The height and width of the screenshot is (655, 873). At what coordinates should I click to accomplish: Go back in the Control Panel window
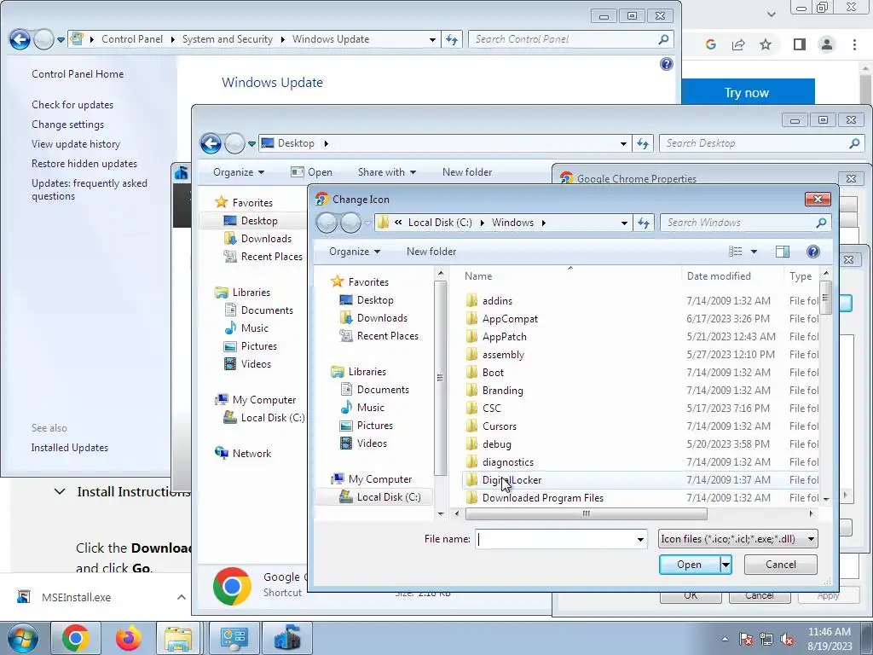[x=20, y=39]
